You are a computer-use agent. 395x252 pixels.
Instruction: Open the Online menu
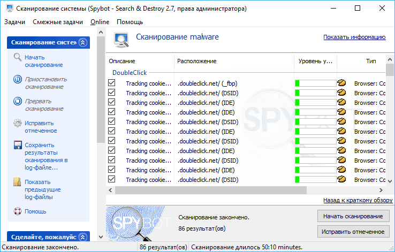(x=100, y=22)
